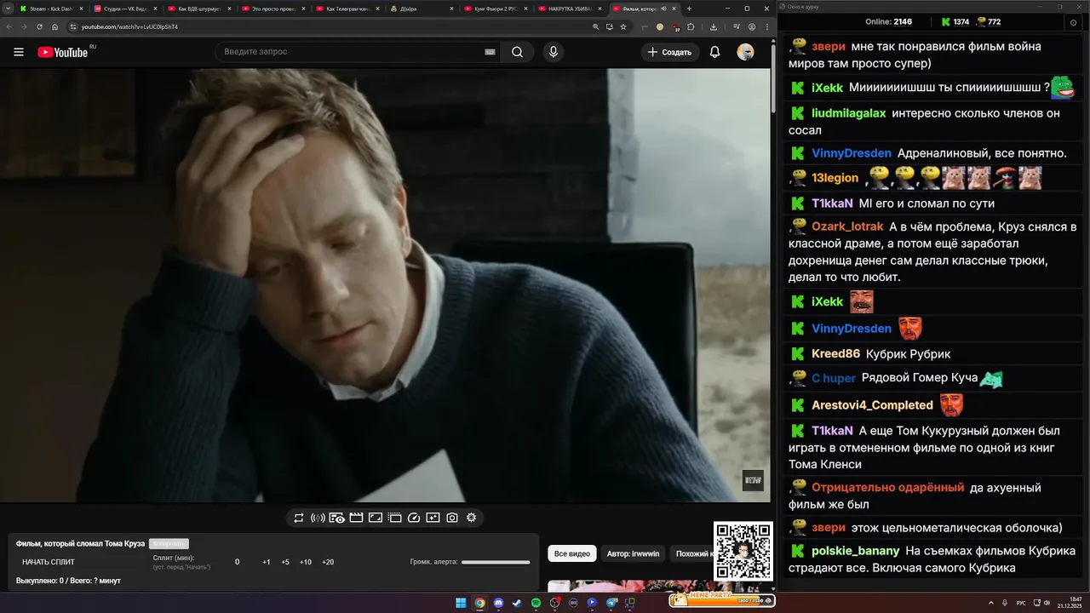Add +5 minutes to split
The width and height of the screenshot is (1090, 613).
pos(285,562)
